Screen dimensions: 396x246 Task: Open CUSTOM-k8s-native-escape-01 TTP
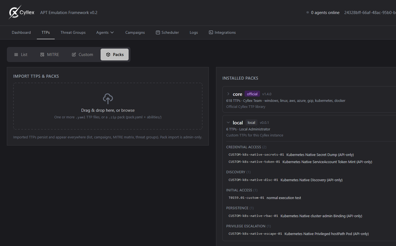[x=299, y=234]
